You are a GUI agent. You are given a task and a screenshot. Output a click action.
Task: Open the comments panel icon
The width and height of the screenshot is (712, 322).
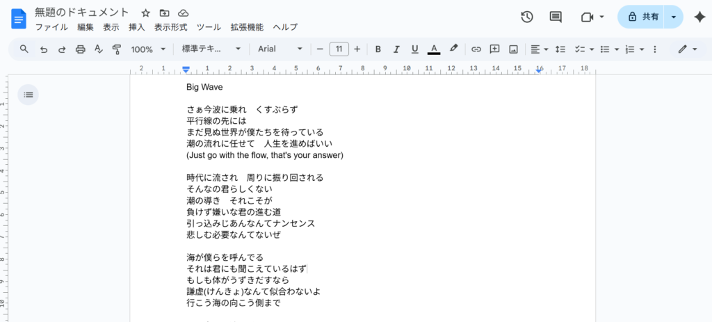point(556,17)
